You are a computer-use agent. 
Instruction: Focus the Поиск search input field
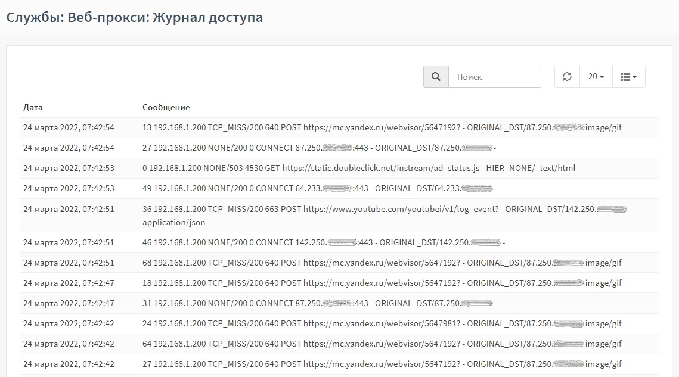pos(495,77)
